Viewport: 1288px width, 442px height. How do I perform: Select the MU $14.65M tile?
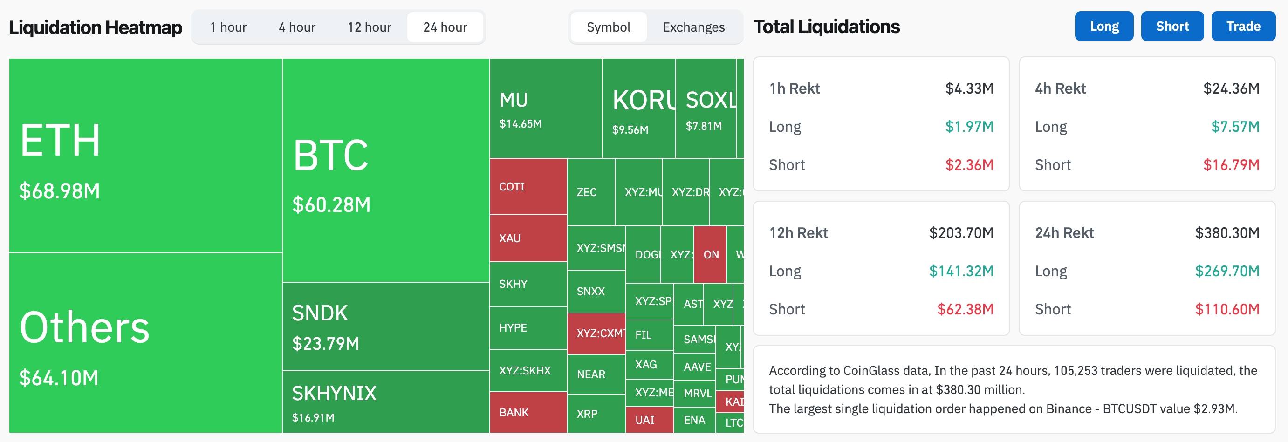tap(546, 108)
